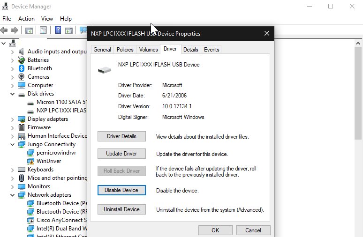Click the Device Manager title bar icon
This screenshot has height=237, width=363.
point(5,6)
